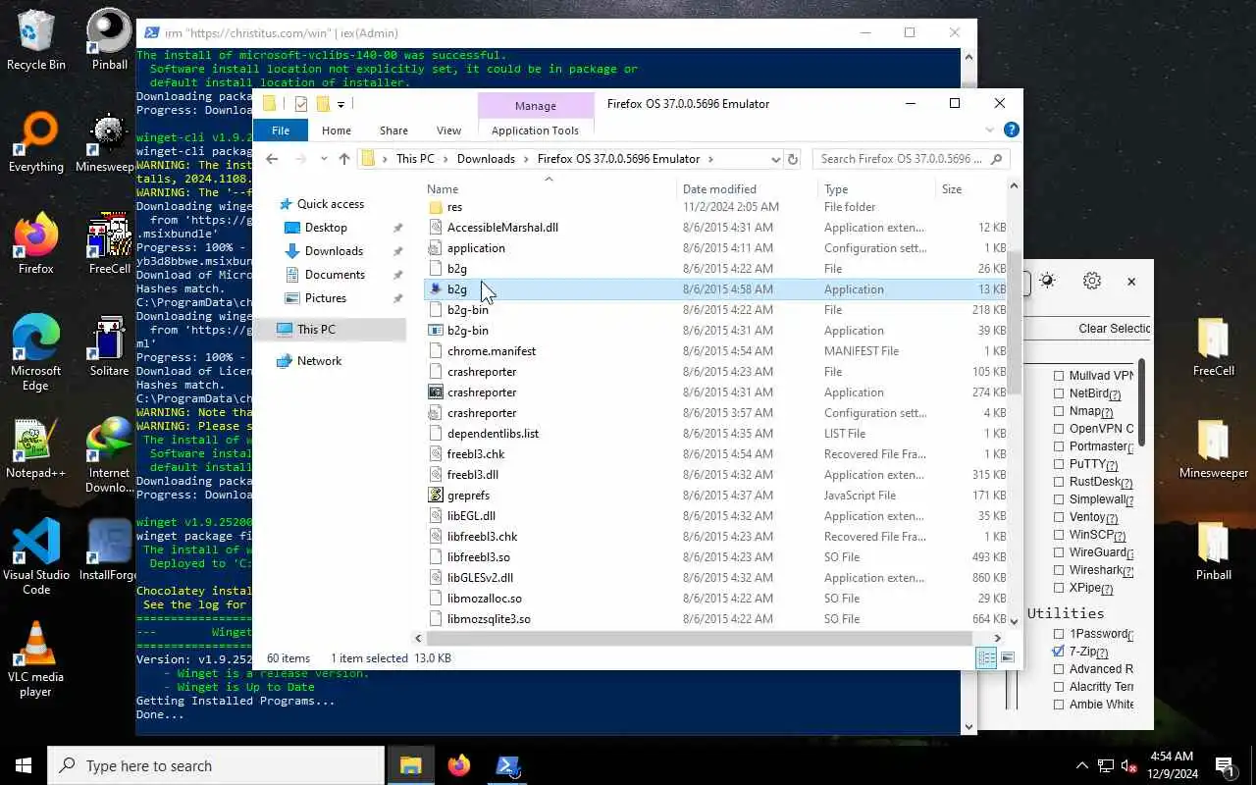Open the FreeCell folder on the desktop's right side
Viewport: 1256px width, 785px height.
pyautogui.click(x=1214, y=346)
